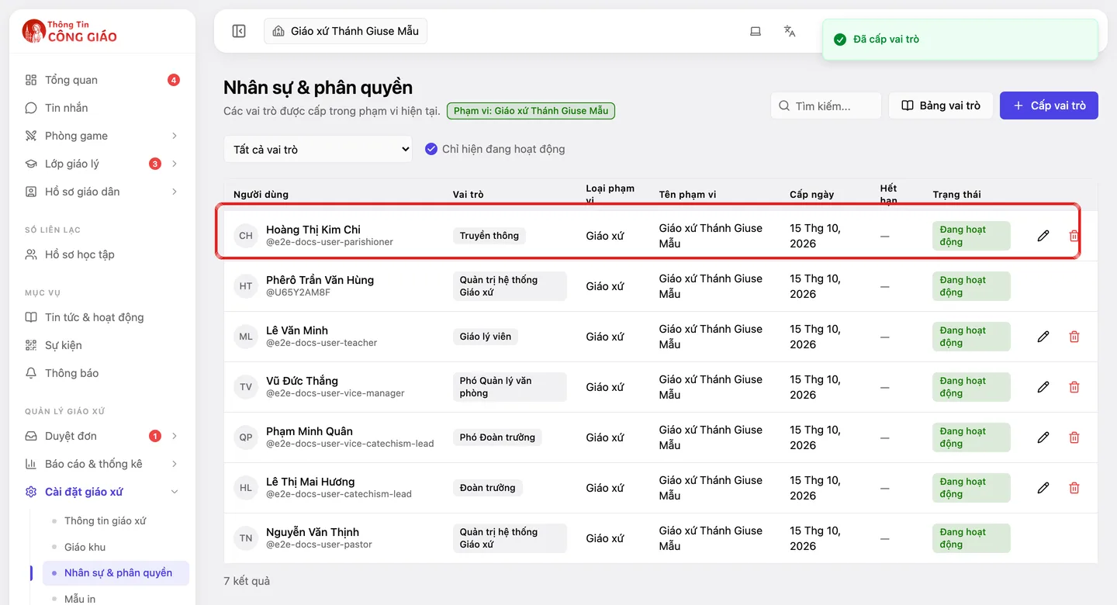Open the 'Tất cả vai trò' filter dropdown
The height and width of the screenshot is (605, 1117).
click(x=318, y=149)
